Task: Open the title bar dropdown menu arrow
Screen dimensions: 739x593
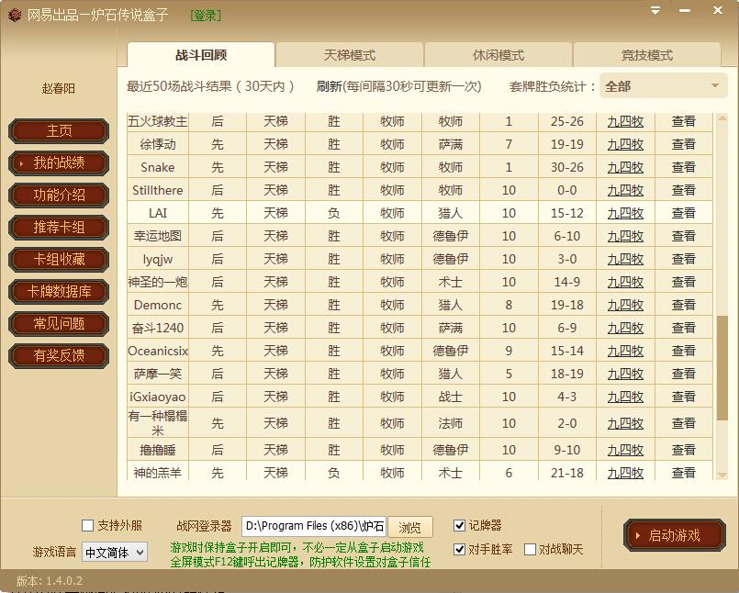Action: pyautogui.click(x=655, y=10)
